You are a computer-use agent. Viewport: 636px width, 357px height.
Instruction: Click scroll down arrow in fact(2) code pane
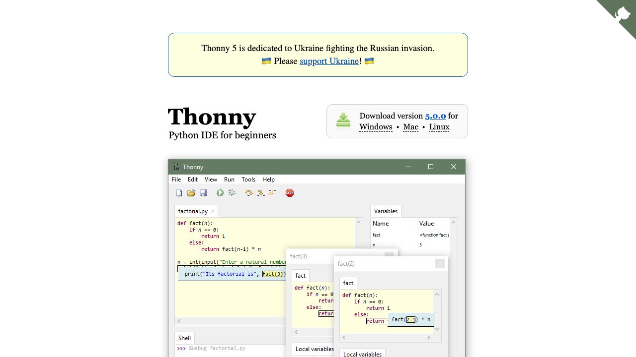pos(437,329)
